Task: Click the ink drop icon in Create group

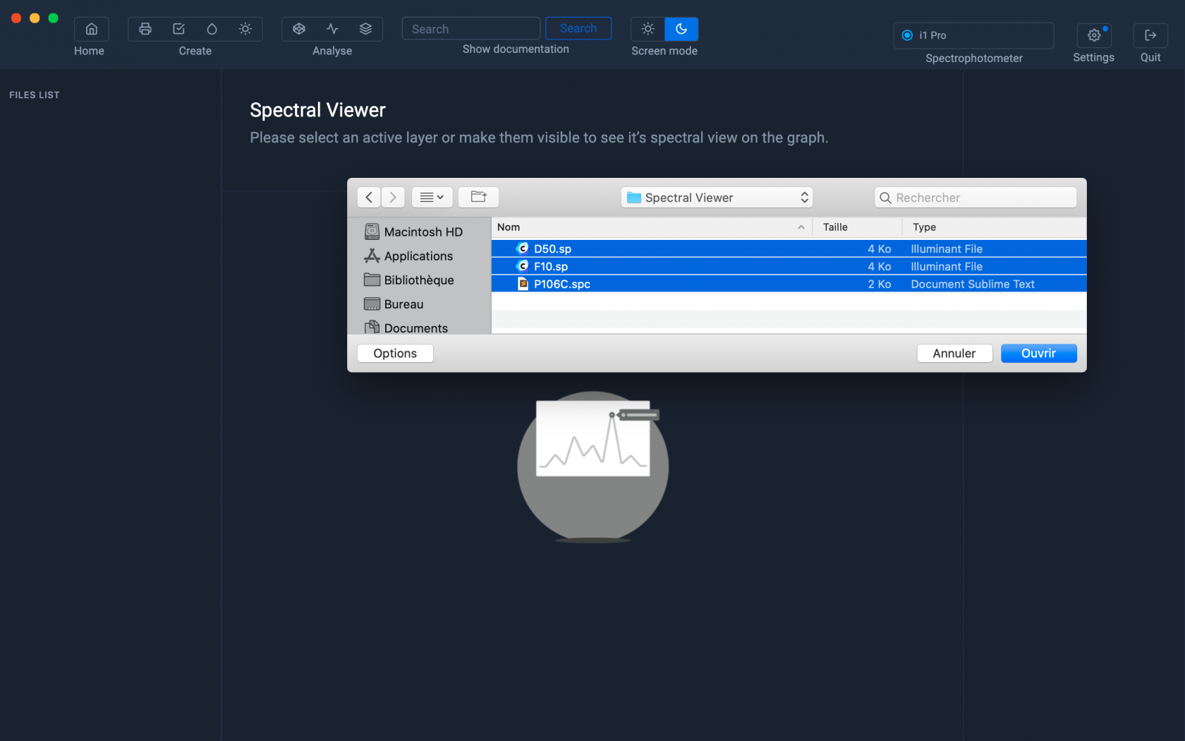Action: [212, 29]
